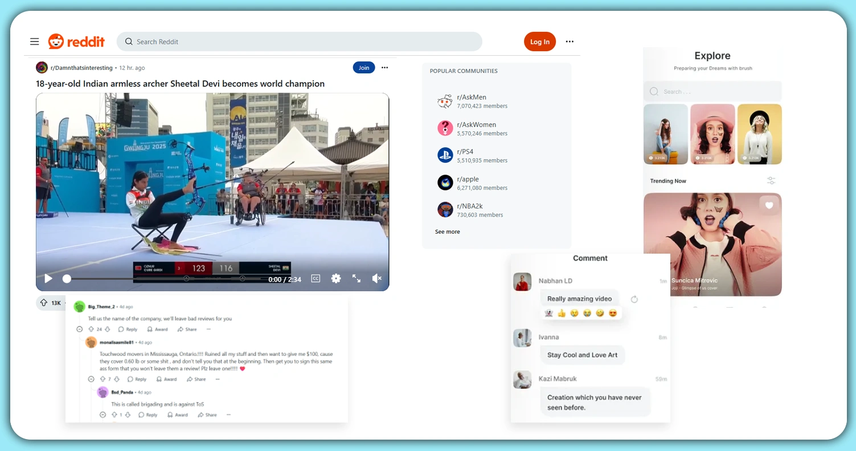
Task: Expand the video to fullscreen
Action: 357,279
